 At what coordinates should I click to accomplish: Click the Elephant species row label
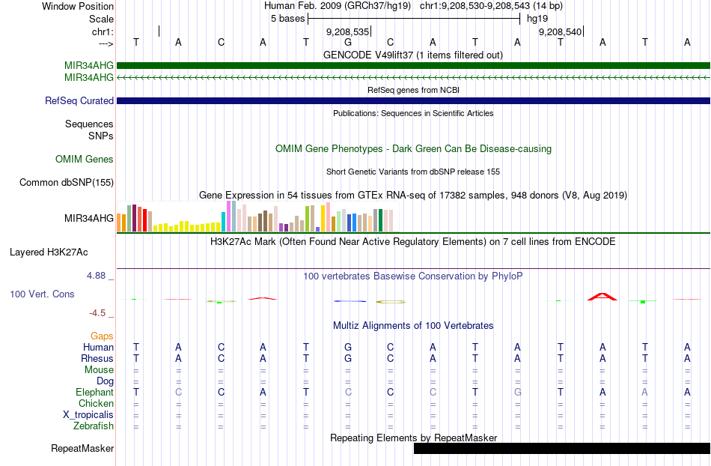click(95, 392)
